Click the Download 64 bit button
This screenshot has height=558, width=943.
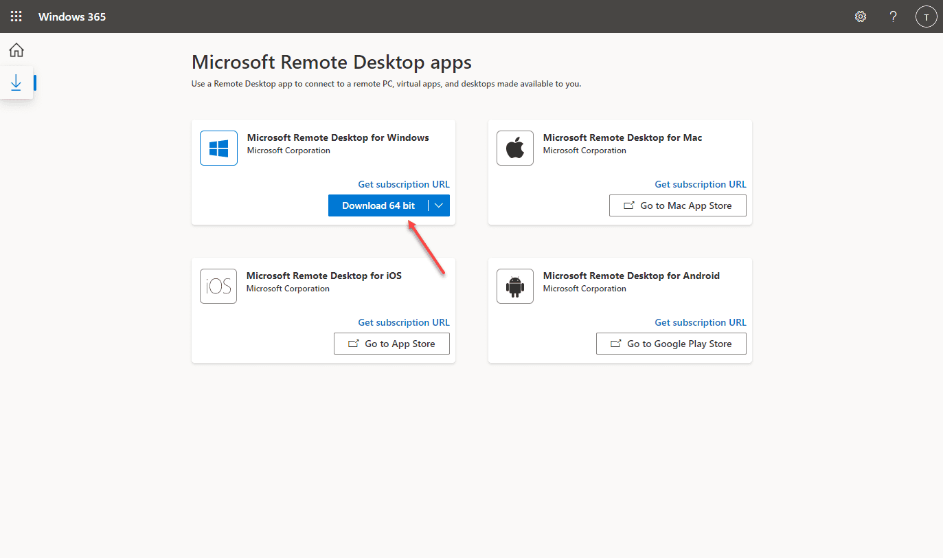pos(378,205)
